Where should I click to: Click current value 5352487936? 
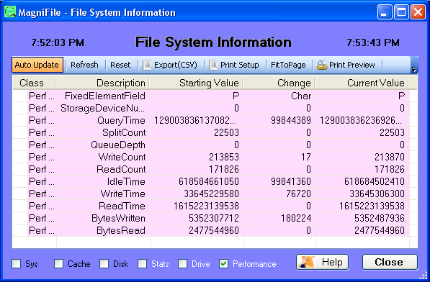coord(380,218)
